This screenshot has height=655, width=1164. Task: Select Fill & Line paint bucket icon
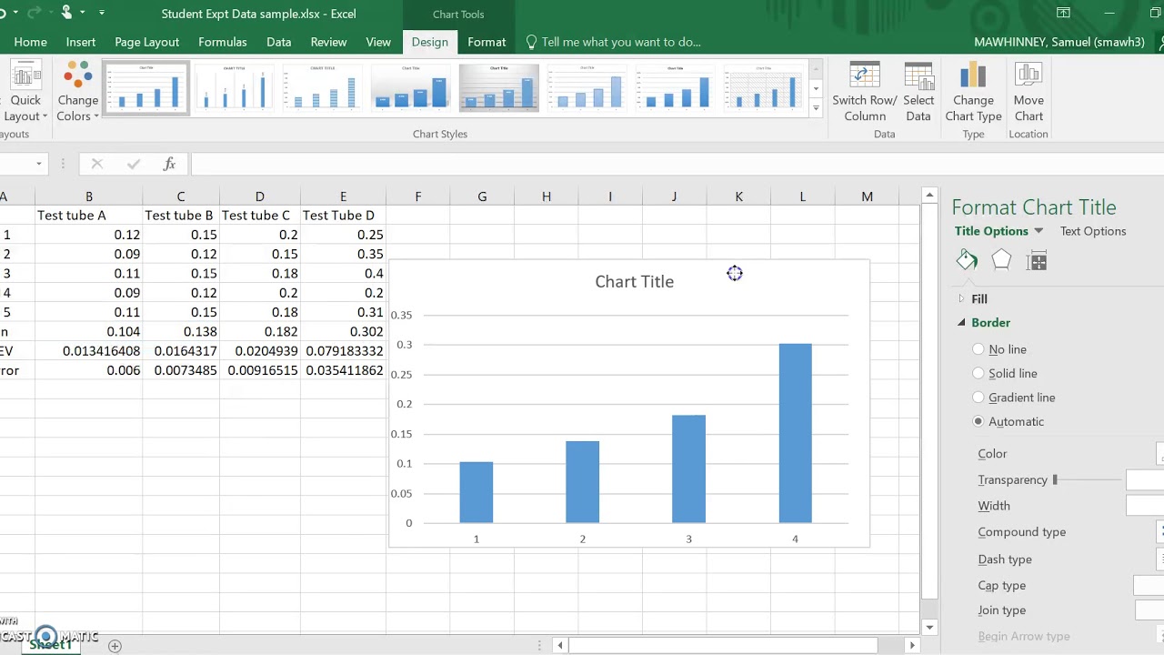point(967,261)
